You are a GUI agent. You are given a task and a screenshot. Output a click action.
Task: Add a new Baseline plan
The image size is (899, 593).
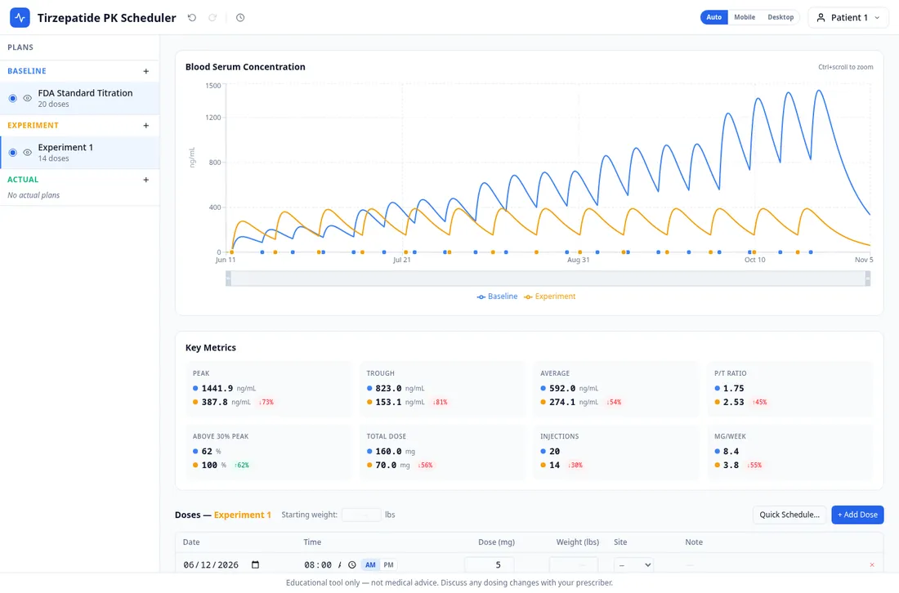146,71
